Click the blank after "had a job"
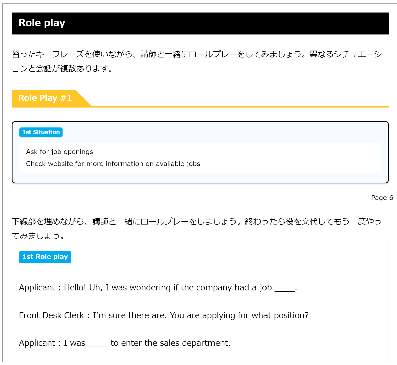 tap(285, 288)
